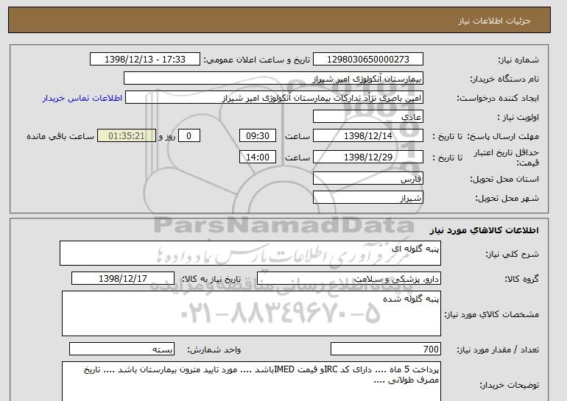Screen dimensions: 567x401
Task: Select the delivery city field شیراز
Action: 367,198
